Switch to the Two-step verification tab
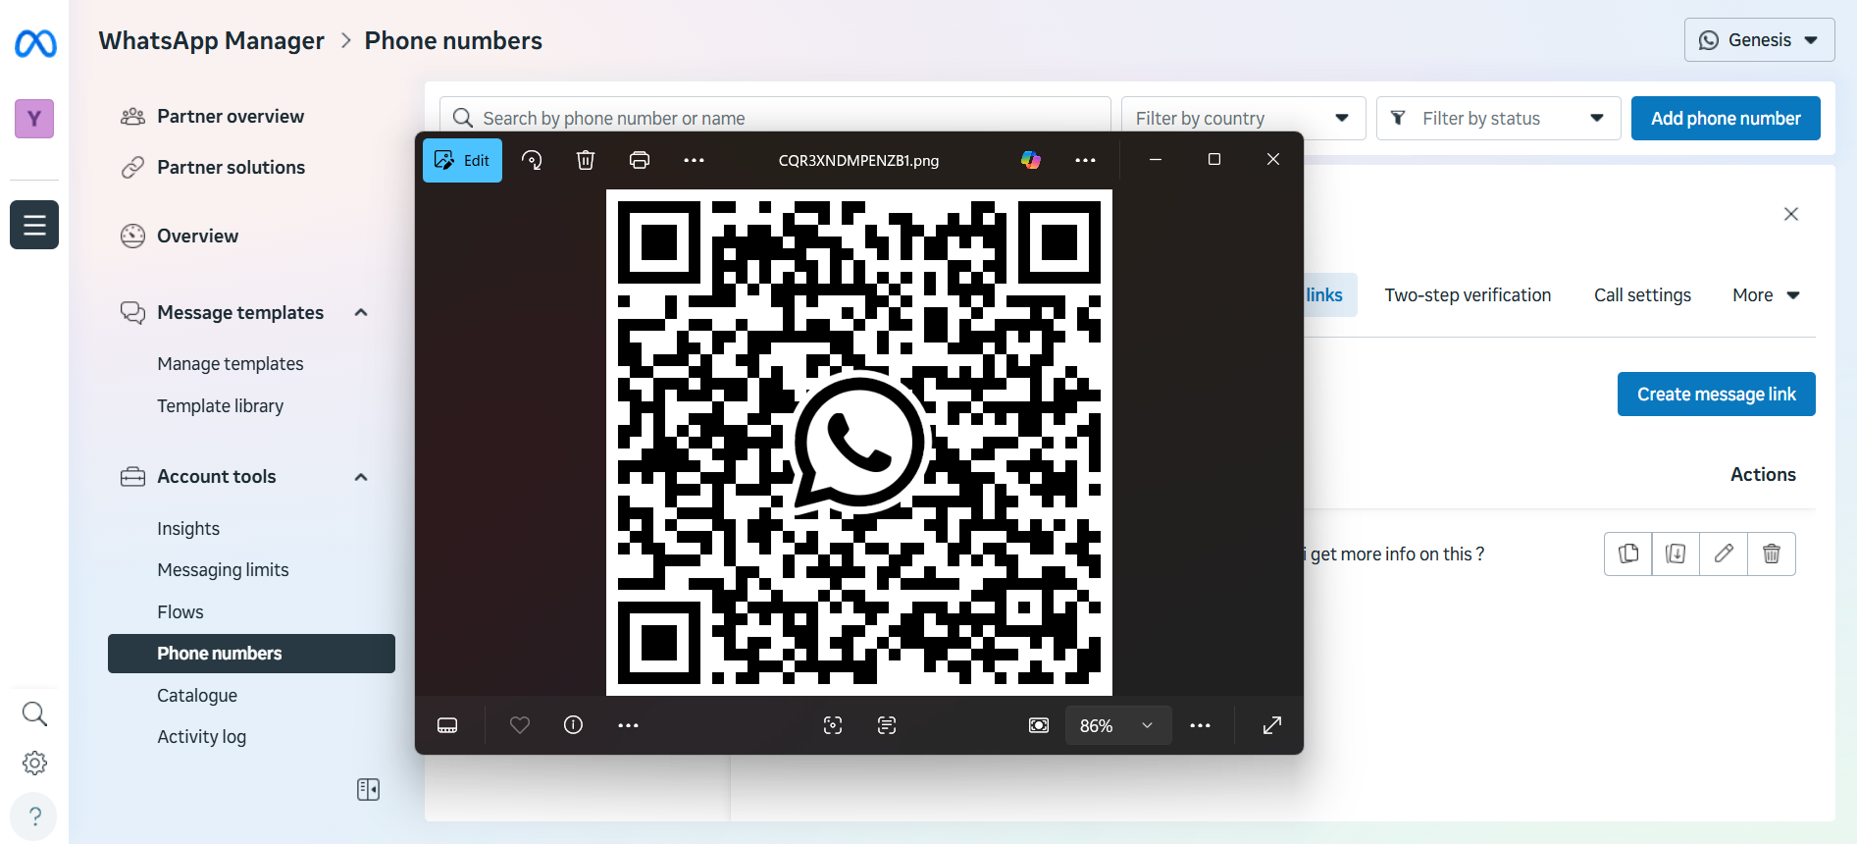 1468,295
